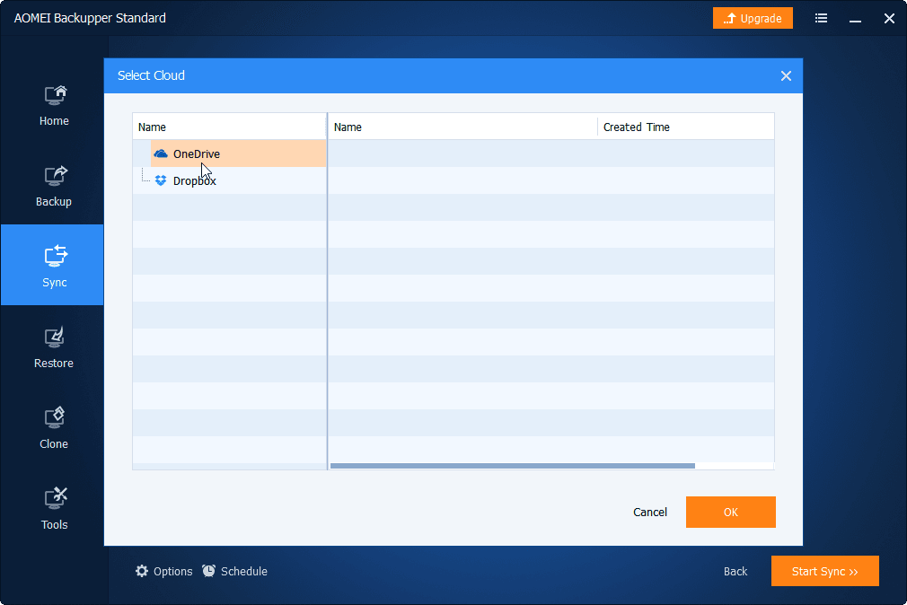Click the Dropbox logo icon
907x605 pixels.
coord(161,180)
